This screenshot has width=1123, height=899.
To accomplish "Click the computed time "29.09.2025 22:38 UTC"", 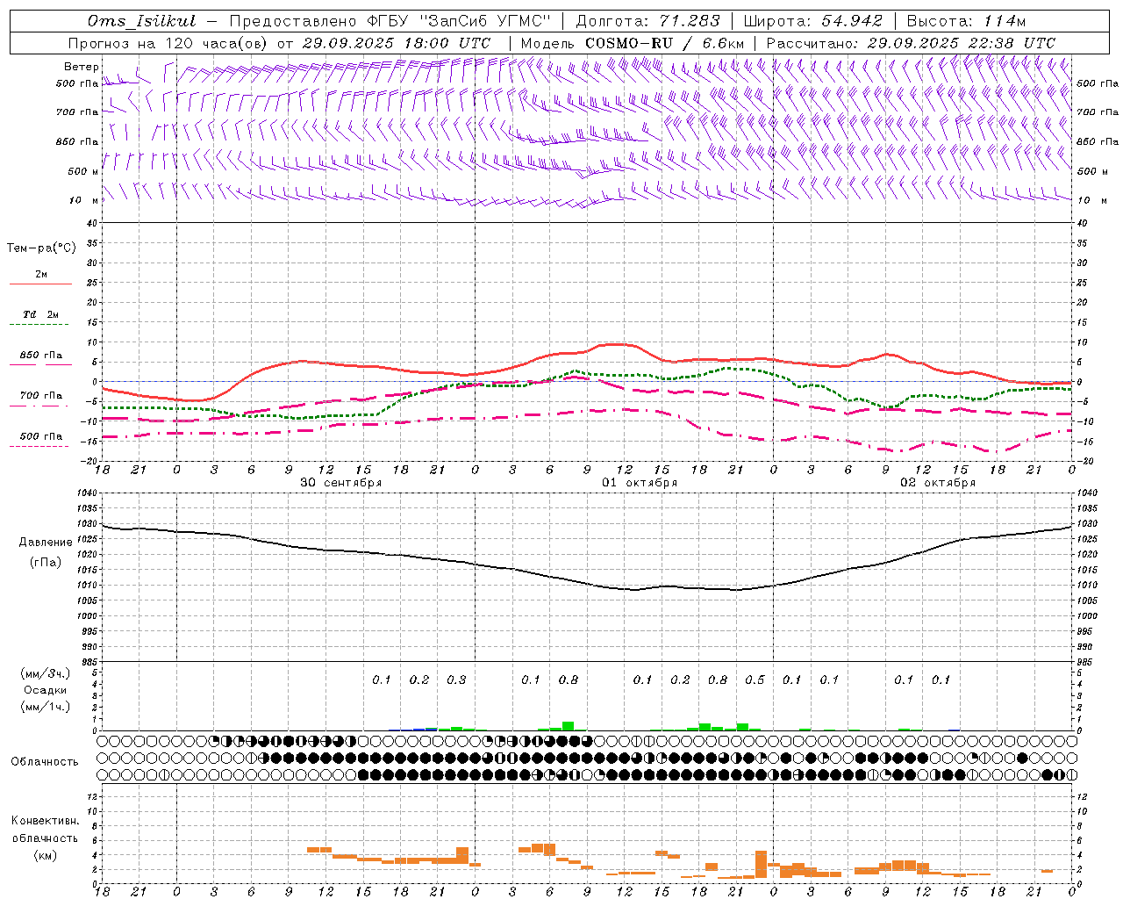I will pyautogui.click(x=961, y=43).
